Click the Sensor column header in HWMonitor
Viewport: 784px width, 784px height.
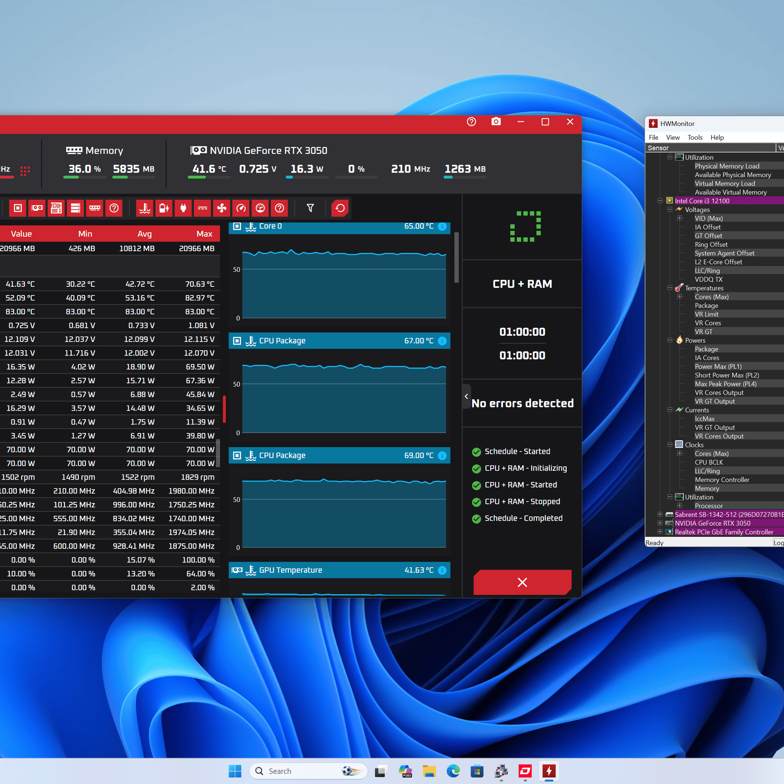coord(710,148)
